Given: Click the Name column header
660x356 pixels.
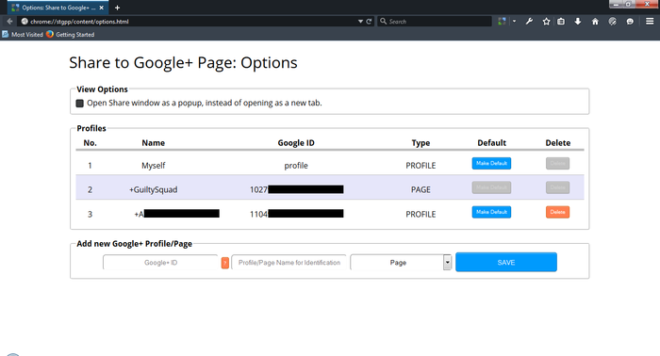Looking at the screenshot, I should coord(153,143).
